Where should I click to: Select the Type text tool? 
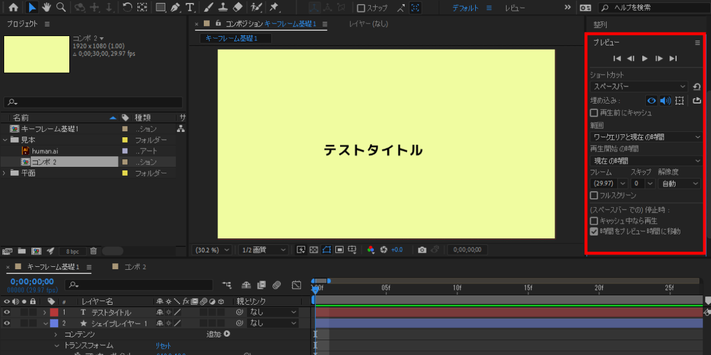point(190,8)
